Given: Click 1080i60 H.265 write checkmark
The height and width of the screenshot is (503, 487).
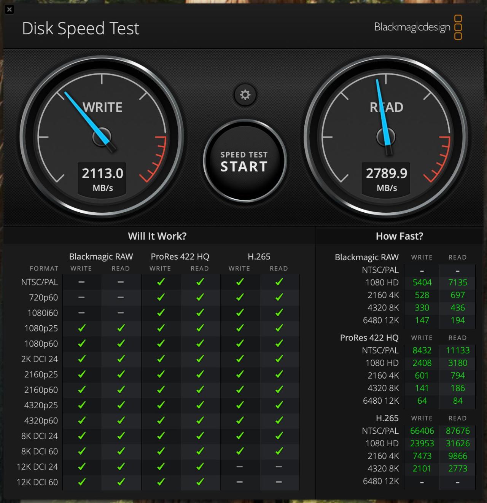Looking at the screenshot, I should (240, 313).
